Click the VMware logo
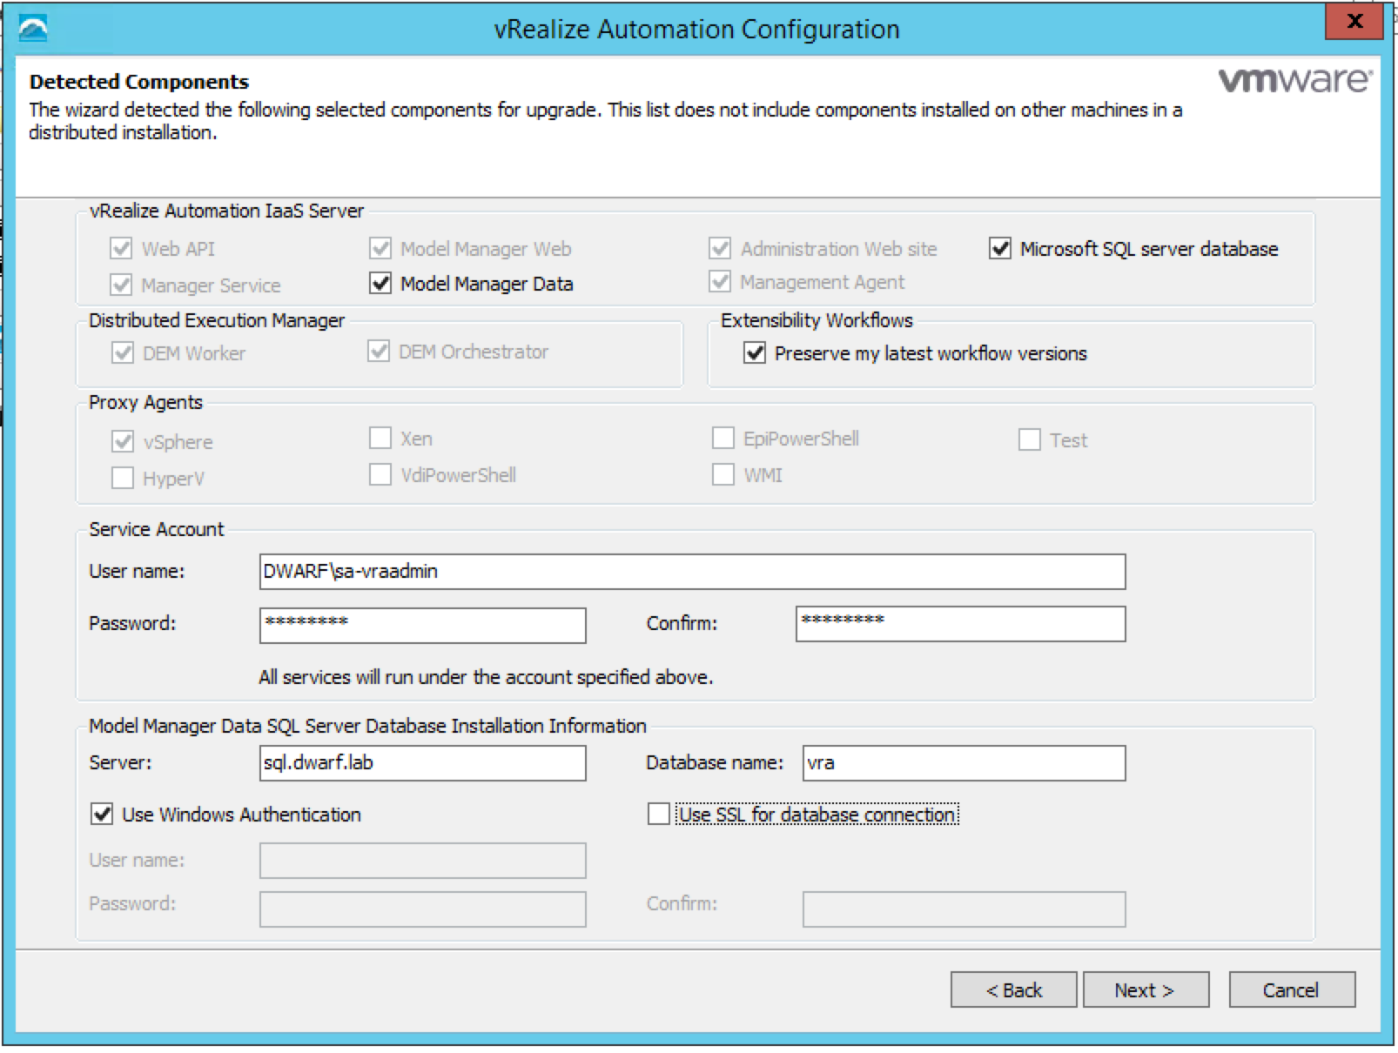The width and height of the screenshot is (1398, 1053). tap(1295, 80)
